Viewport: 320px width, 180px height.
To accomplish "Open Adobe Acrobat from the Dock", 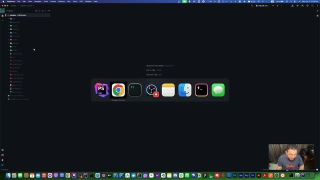I will pos(264,175).
